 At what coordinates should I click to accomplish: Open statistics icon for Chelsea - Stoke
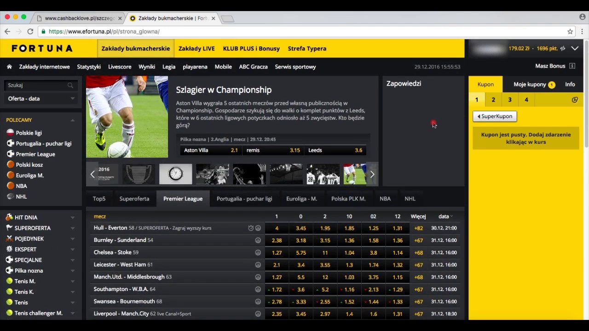coord(258,252)
